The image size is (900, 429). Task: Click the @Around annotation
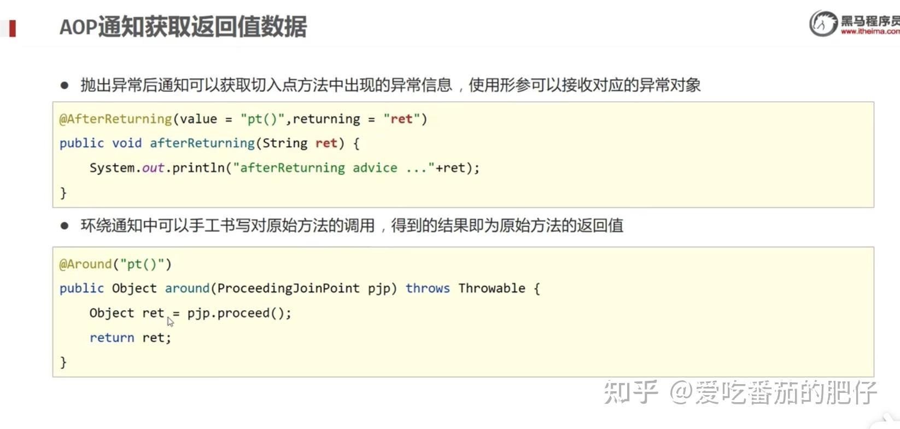point(85,264)
